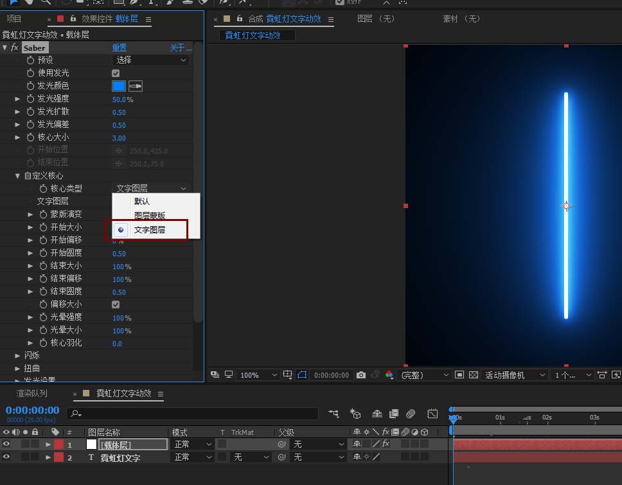Viewport: 622px width, 485px height.
Task: Click the timeline layer search field
Action: click(193, 414)
